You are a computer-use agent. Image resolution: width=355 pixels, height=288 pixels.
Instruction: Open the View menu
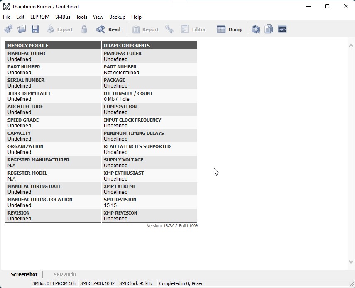(x=98, y=17)
